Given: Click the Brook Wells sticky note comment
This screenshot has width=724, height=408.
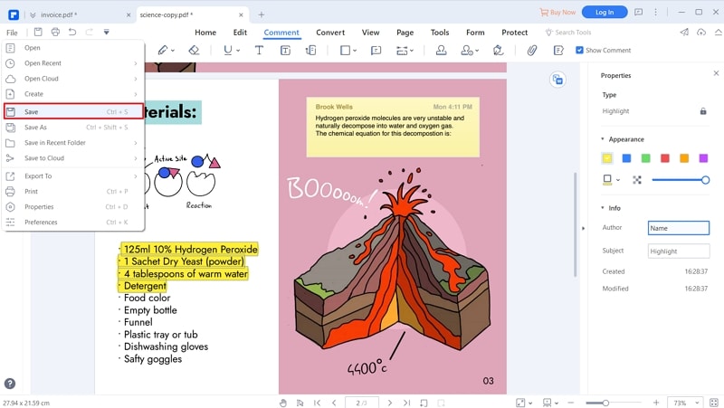Looking at the screenshot, I should coord(393,127).
